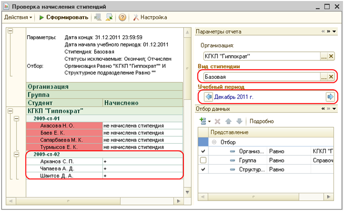Collapse the КГКП "Гиппократ" organization group
Image resolution: width=344 pixels, height=211 pixels.
[x=11, y=111]
